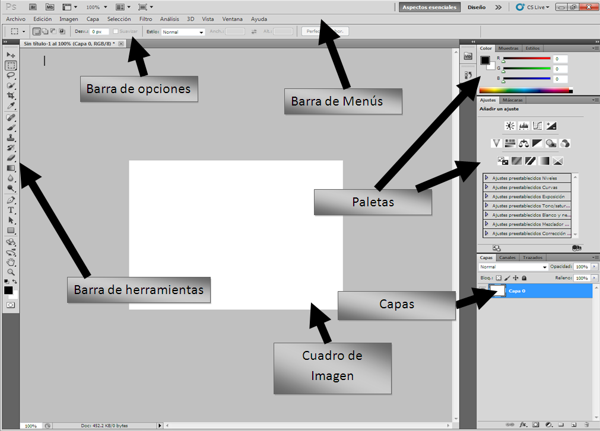The height and width of the screenshot is (431, 600).
Task: Delete layer using trash icon
Action: (x=586, y=424)
